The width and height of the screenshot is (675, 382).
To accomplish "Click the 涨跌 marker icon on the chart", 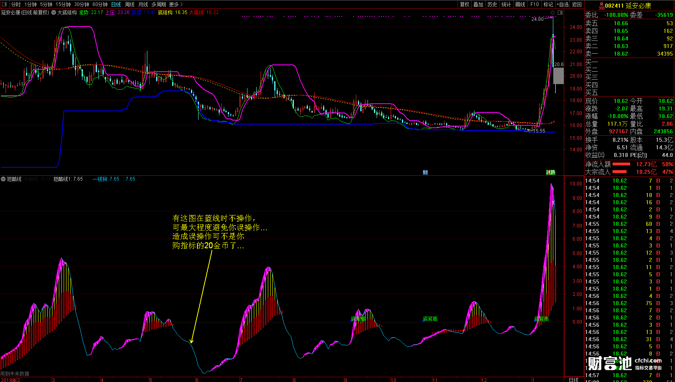I will [x=551, y=173].
